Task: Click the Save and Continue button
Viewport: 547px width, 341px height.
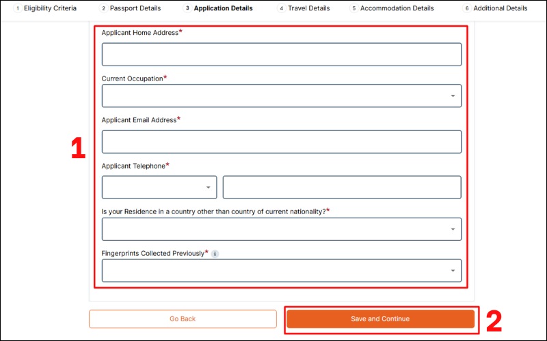Action: pos(380,319)
